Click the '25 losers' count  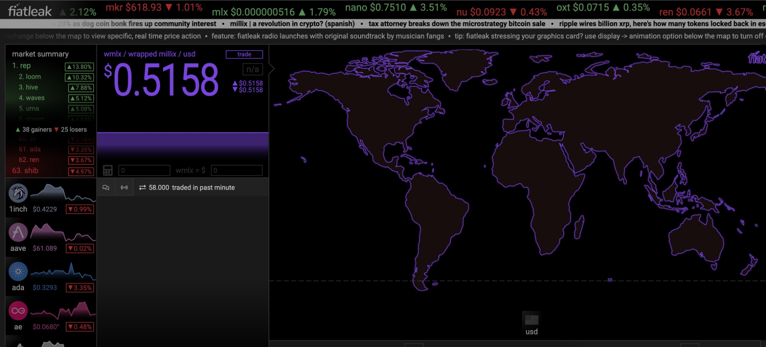point(71,129)
